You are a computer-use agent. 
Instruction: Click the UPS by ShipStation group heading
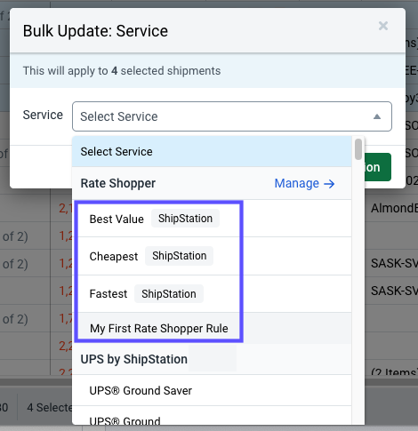(x=134, y=359)
